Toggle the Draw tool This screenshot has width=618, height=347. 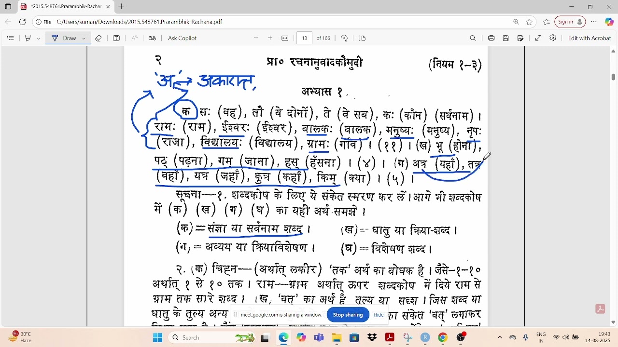tap(64, 38)
